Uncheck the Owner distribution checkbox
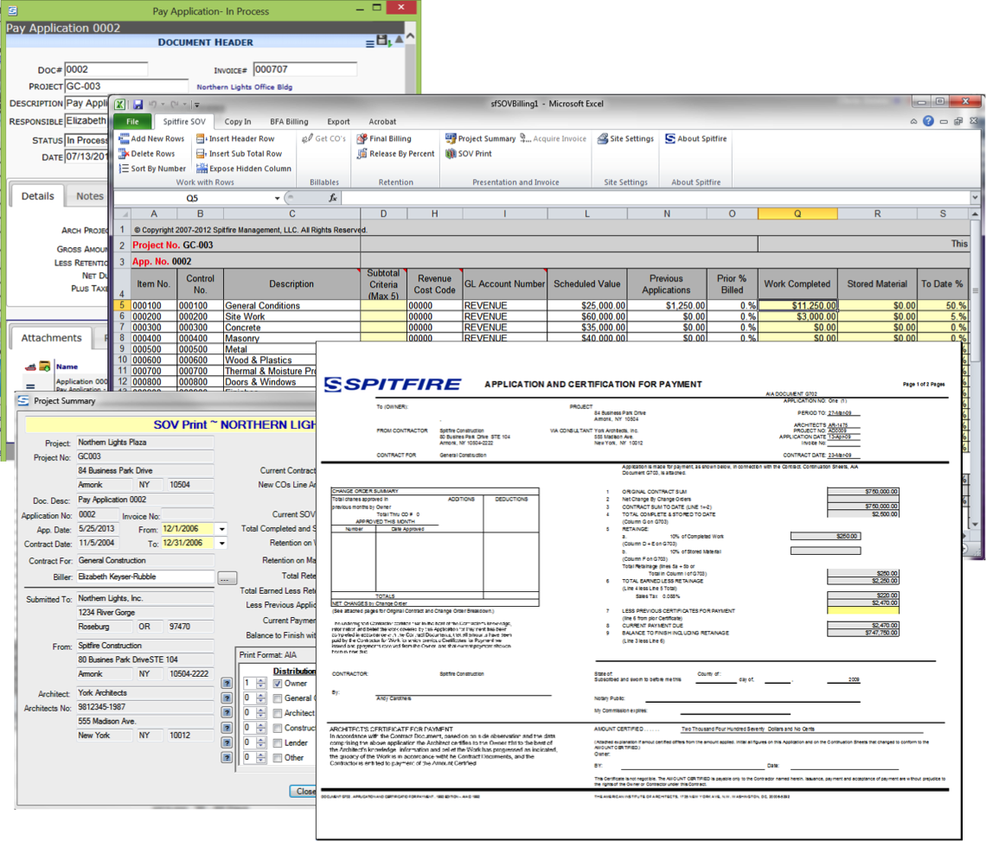 tap(278, 684)
